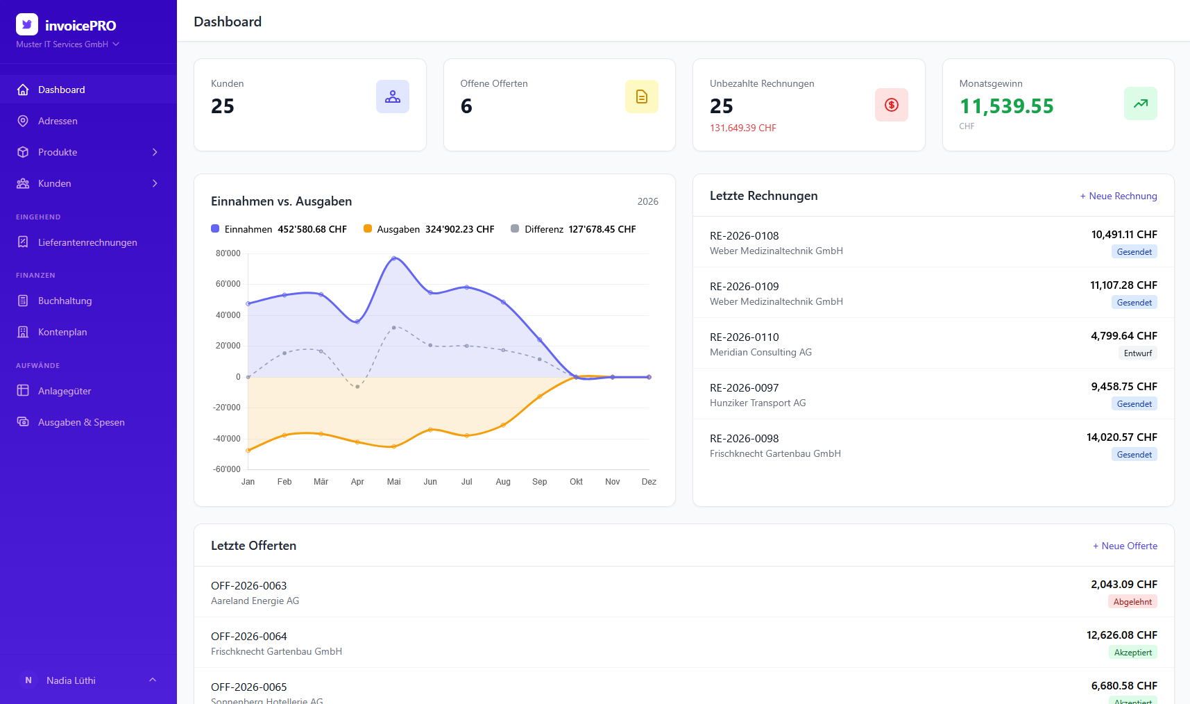Click the Einnahmen vs. Ausgaben chart title
This screenshot has height=704, width=1190.
pos(281,201)
